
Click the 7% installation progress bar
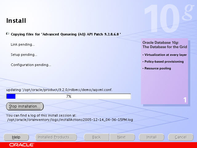[x=69, y=97]
